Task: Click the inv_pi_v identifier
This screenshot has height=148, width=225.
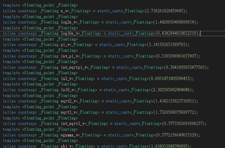Action: [70, 56]
